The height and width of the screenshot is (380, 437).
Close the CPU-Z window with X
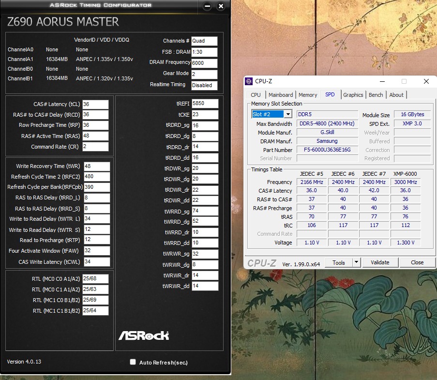[426, 81]
